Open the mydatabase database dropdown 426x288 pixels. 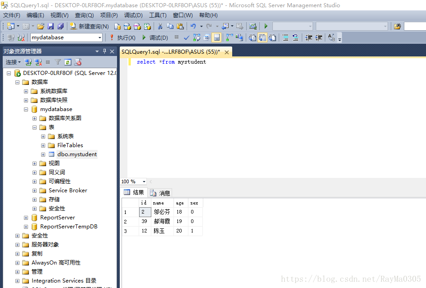[100, 37]
